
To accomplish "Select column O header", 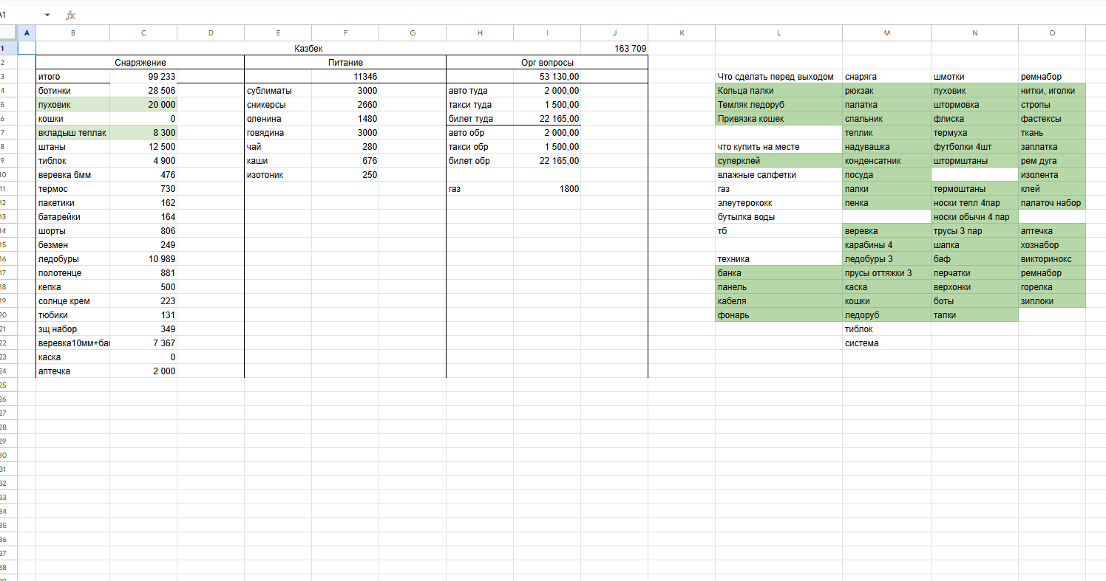I will coord(1051,32).
